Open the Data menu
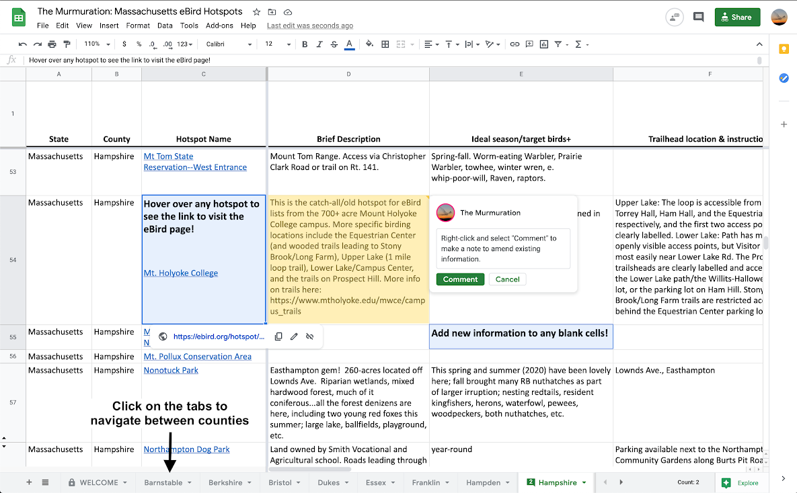 pos(165,26)
